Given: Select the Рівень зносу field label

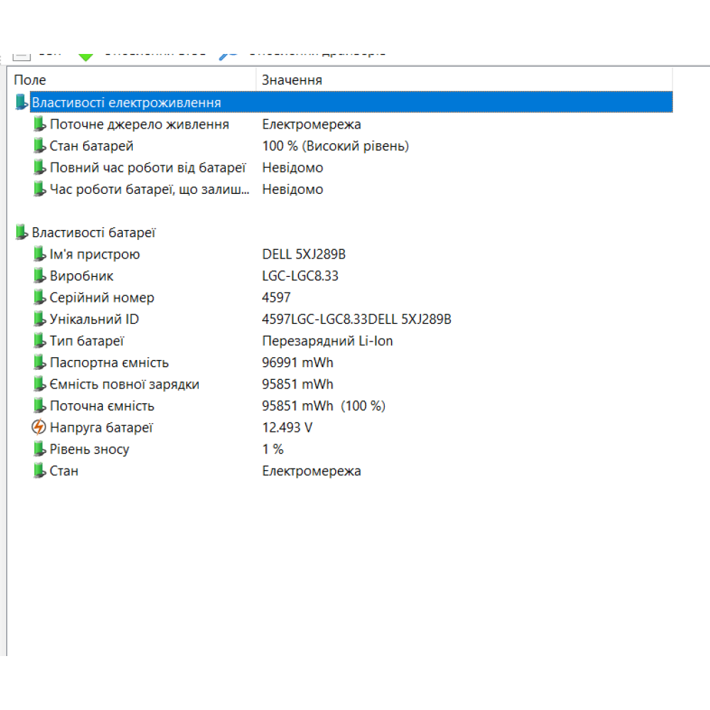Looking at the screenshot, I should point(89,449).
